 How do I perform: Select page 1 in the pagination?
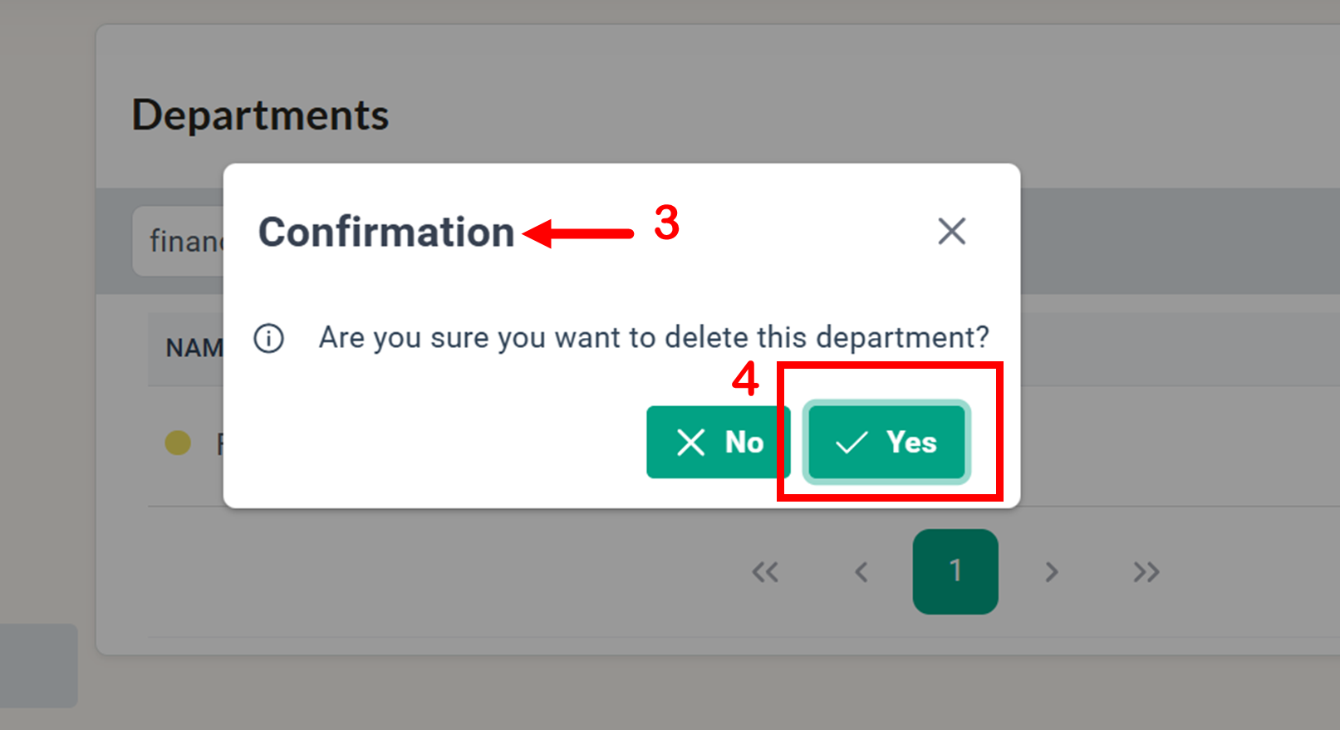tap(955, 571)
